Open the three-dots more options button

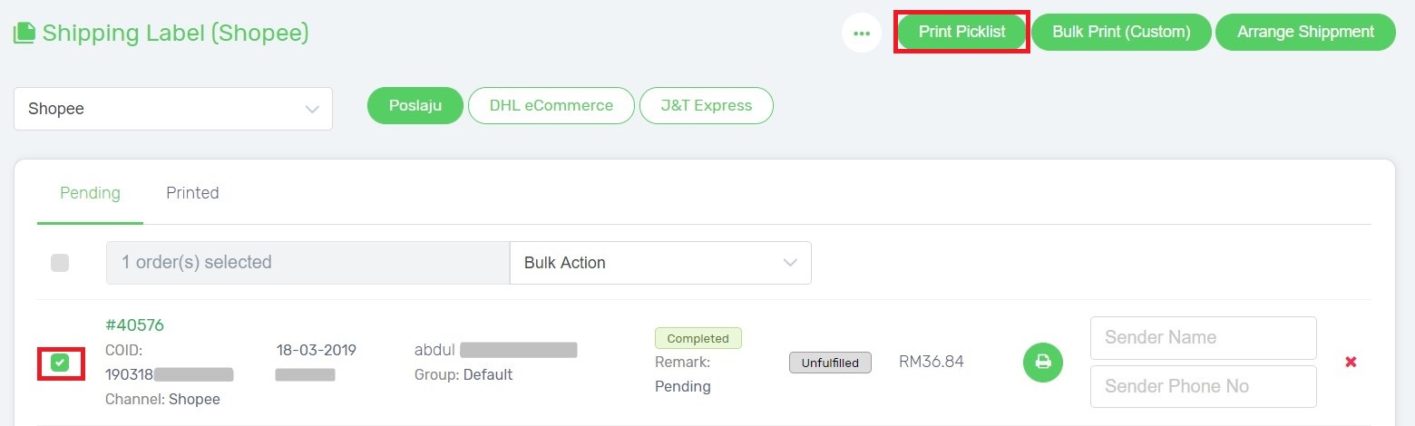click(862, 34)
